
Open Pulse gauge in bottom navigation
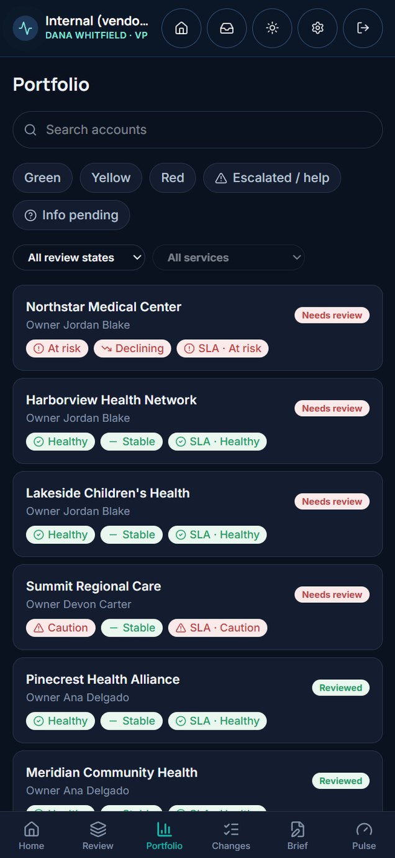point(364,835)
